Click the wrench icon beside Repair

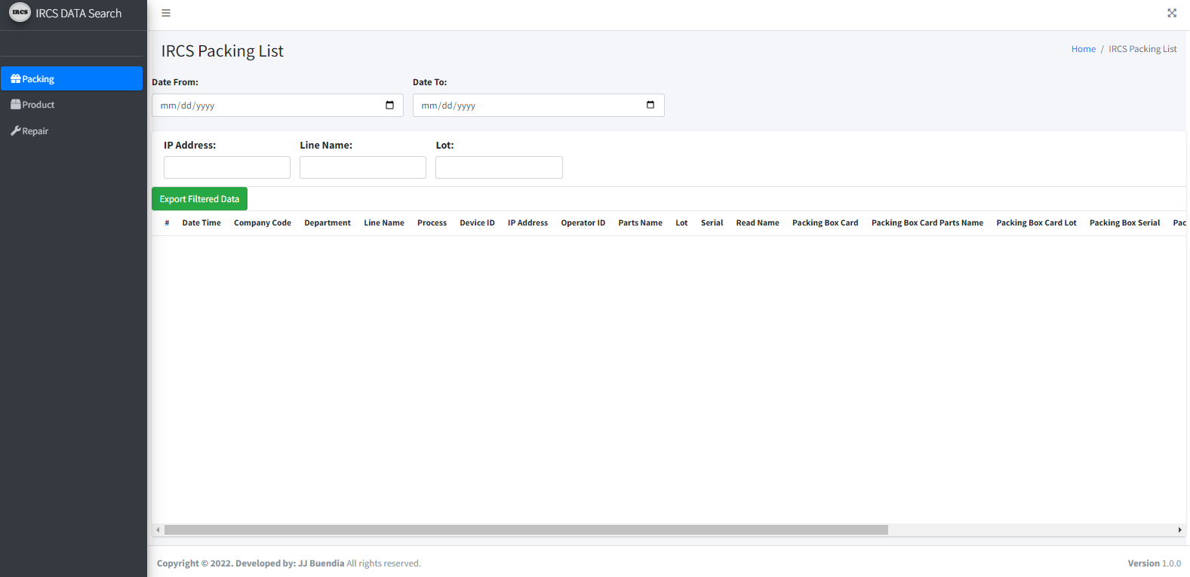[x=15, y=131]
